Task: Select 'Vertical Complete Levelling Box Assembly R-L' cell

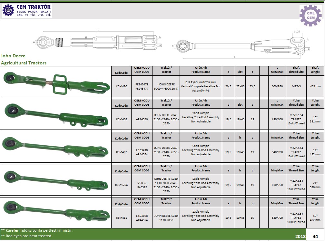Action: coord(201,86)
